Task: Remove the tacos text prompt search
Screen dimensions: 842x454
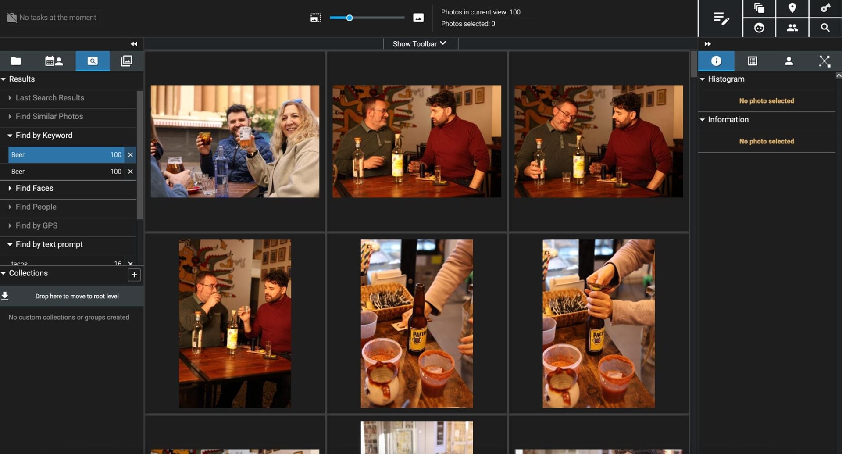Action: [x=130, y=264]
